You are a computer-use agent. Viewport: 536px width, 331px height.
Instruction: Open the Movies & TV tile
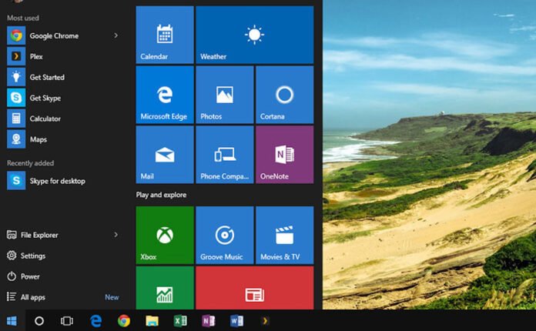coord(284,235)
